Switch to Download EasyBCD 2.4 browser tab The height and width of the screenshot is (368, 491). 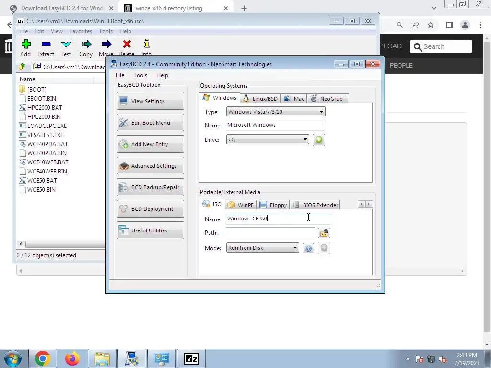(x=62, y=8)
